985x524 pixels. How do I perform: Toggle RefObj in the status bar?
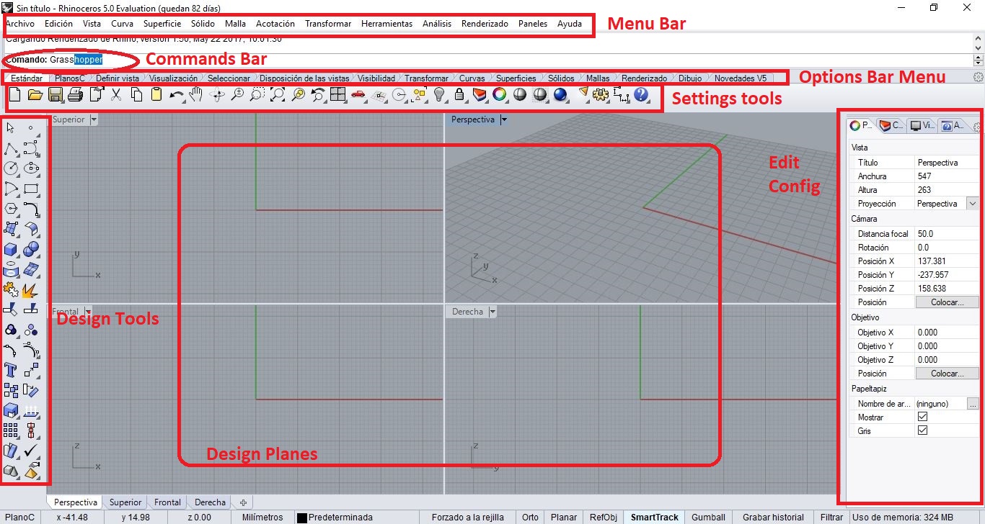pos(604,517)
